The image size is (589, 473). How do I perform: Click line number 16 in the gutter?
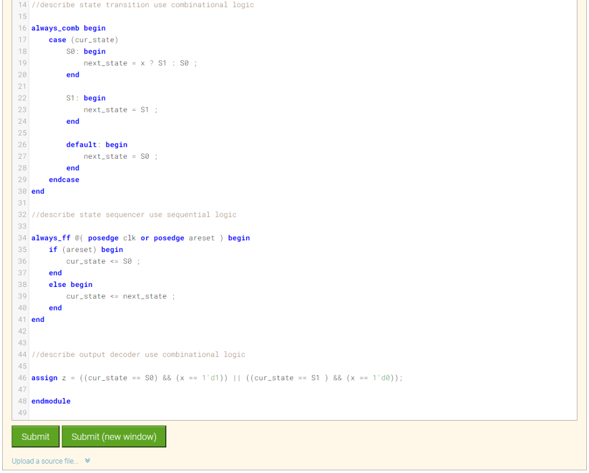pos(22,28)
